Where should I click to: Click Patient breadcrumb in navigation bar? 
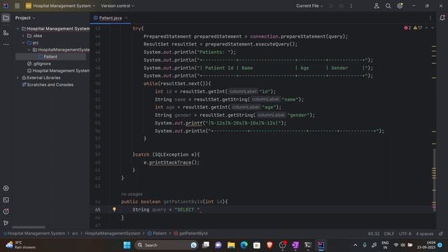pyautogui.click(x=157, y=233)
